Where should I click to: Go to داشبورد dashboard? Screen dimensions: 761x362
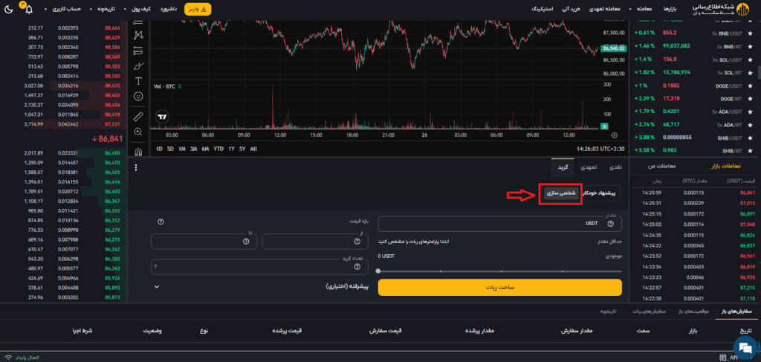point(167,9)
